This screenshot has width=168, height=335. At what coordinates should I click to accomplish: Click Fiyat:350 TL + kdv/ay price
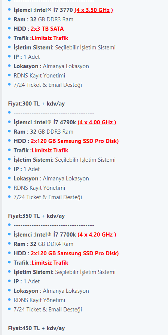click(x=37, y=216)
